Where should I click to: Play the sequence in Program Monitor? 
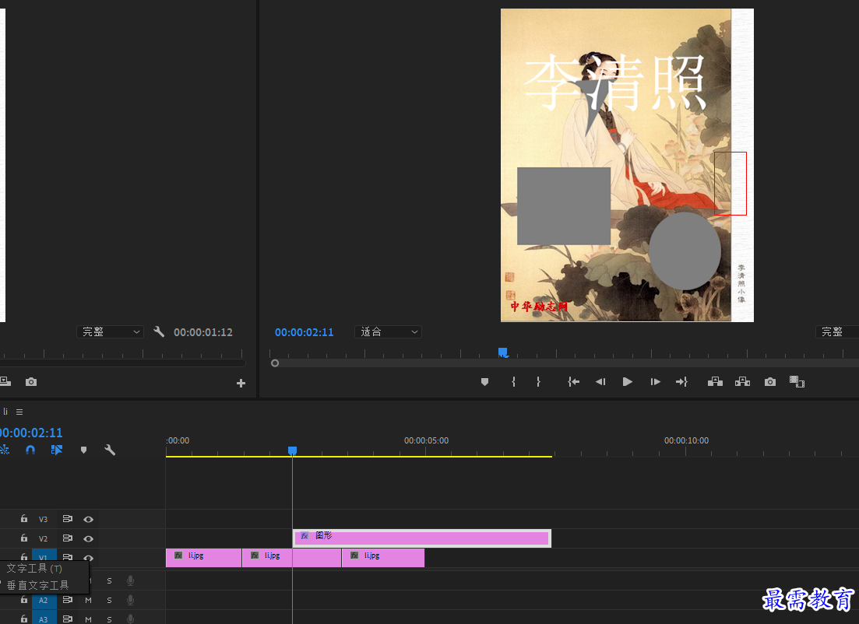point(627,381)
